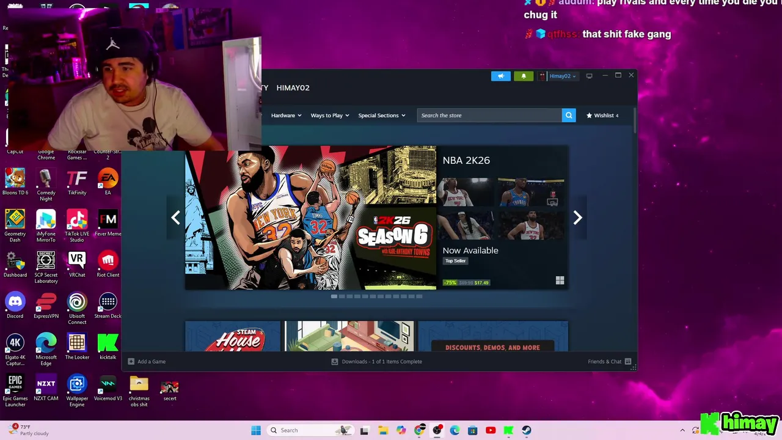Viewport: 782px width, 440px height.
Task: Open TikFinity desktop shortcut
Action: click(x=77, y=182)
